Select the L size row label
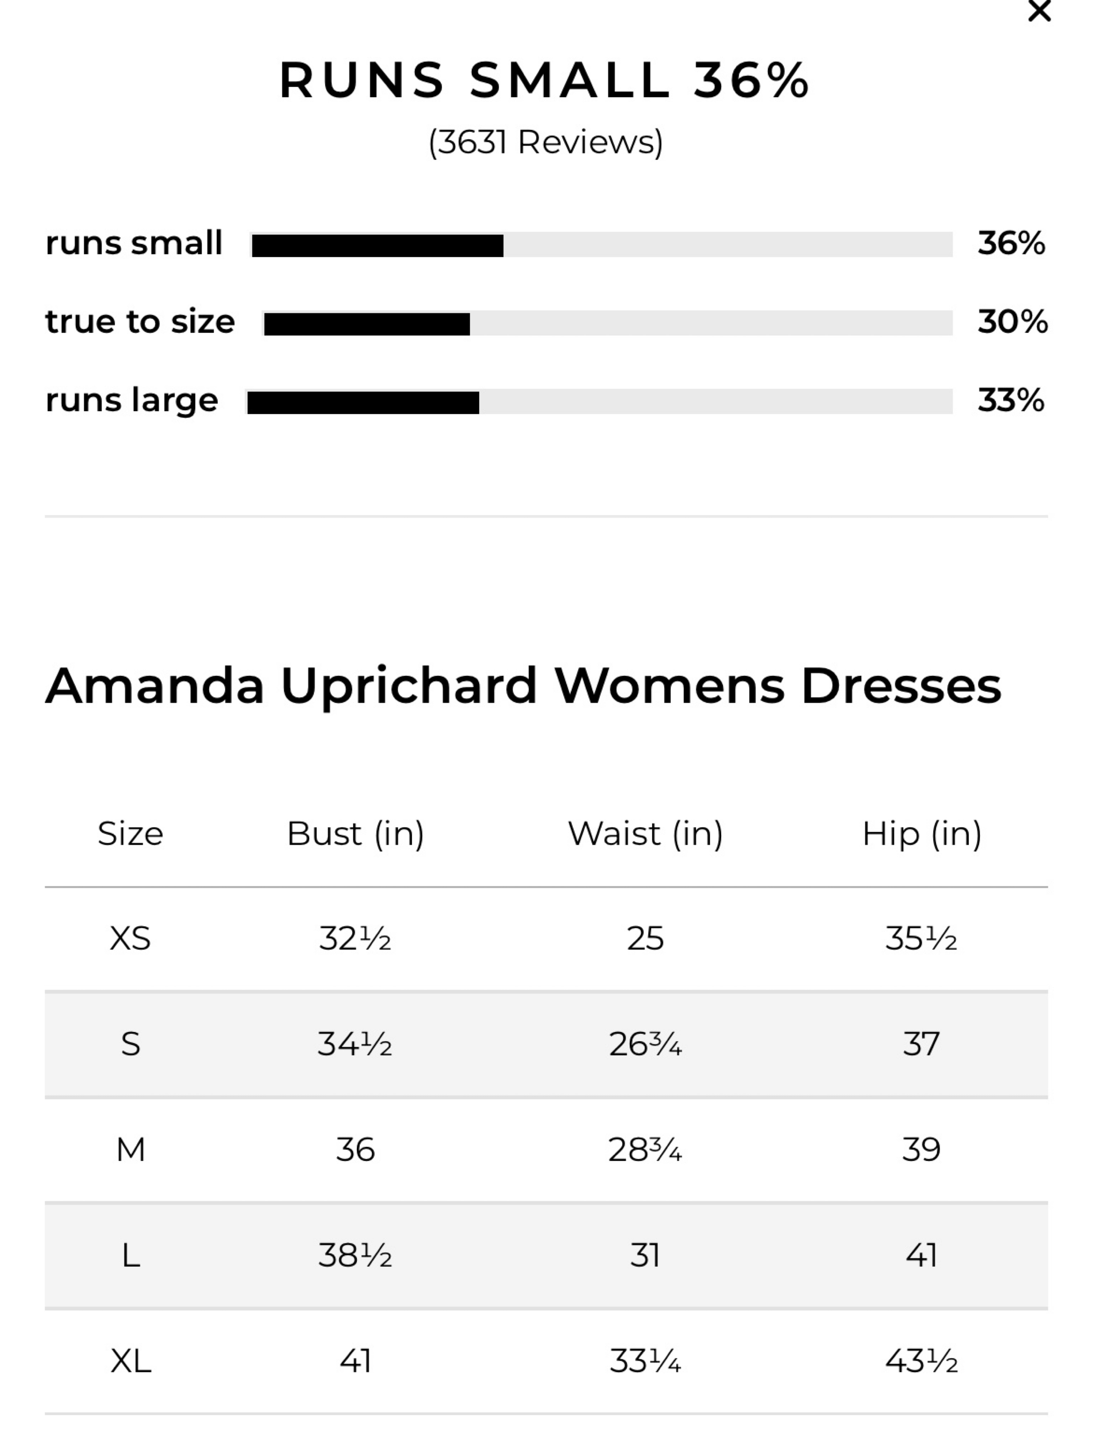This screenshot has height=1456, width=1093. tap(130, 1256)
